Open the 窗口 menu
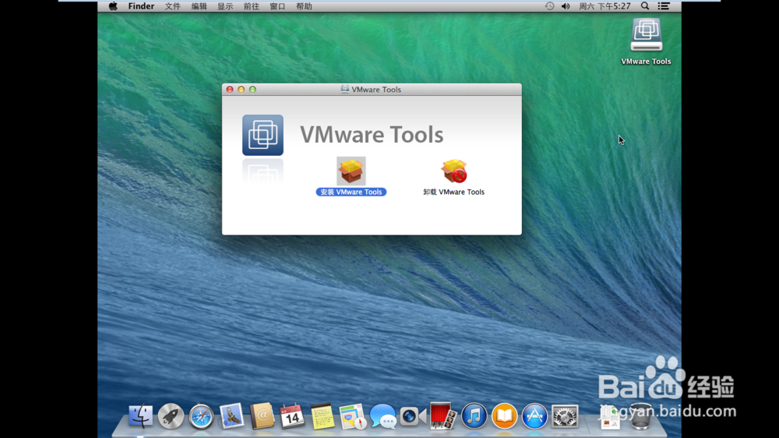Viewport: 779px width, 438px height. click(x=277, y=6)
